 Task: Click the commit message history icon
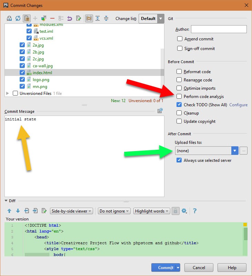coord(160,111)
